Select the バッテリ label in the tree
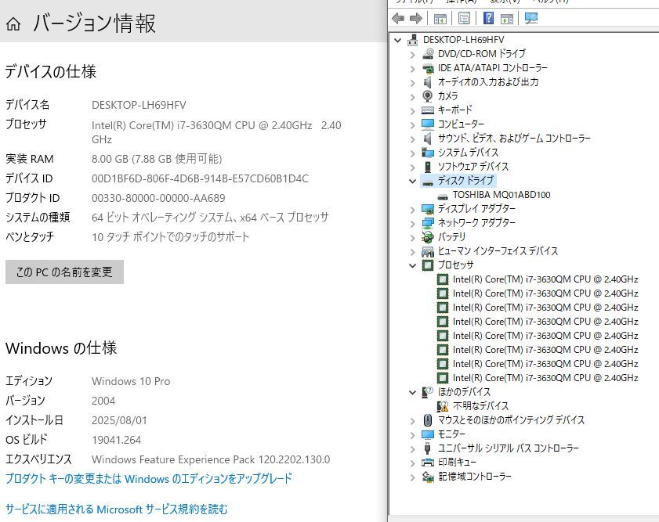 point(451,237)
